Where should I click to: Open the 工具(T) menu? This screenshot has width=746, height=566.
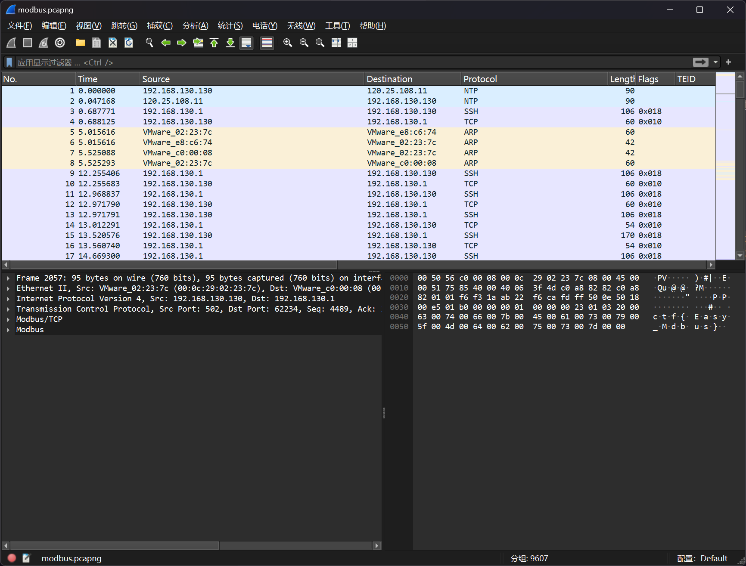pyautogui.click(x=338, y=26)
